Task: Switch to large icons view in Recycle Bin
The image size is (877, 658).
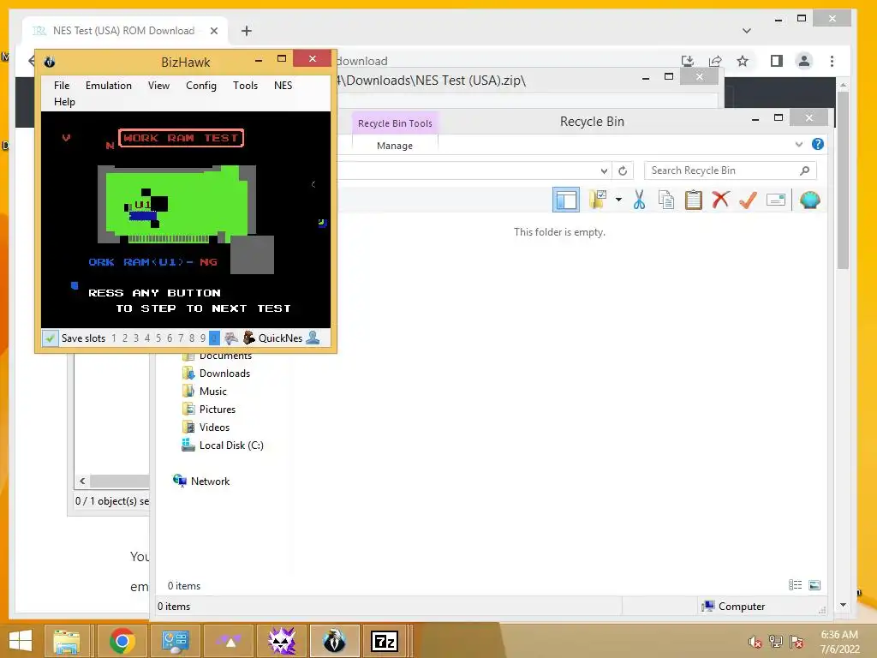Action: 814,585
